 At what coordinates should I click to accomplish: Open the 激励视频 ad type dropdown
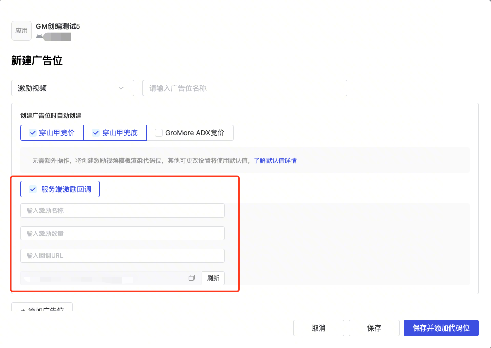click(x=72, y=88)
